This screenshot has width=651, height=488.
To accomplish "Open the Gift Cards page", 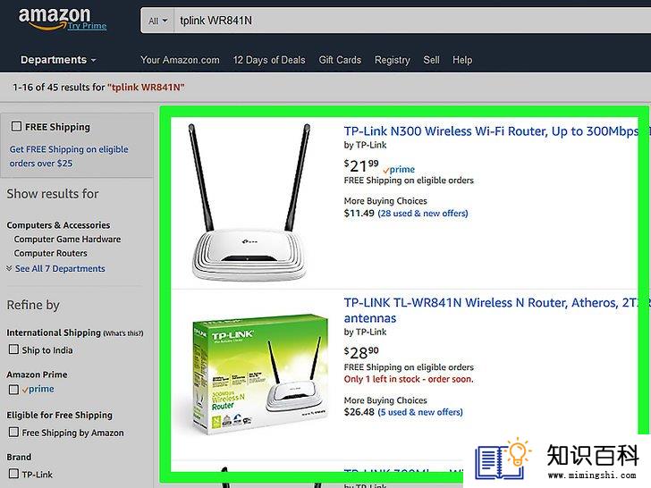I will click(340, 60).
